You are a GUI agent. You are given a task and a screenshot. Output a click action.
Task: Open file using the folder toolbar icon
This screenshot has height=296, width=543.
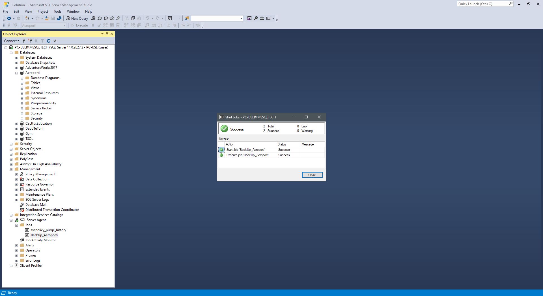coord(47,18)
